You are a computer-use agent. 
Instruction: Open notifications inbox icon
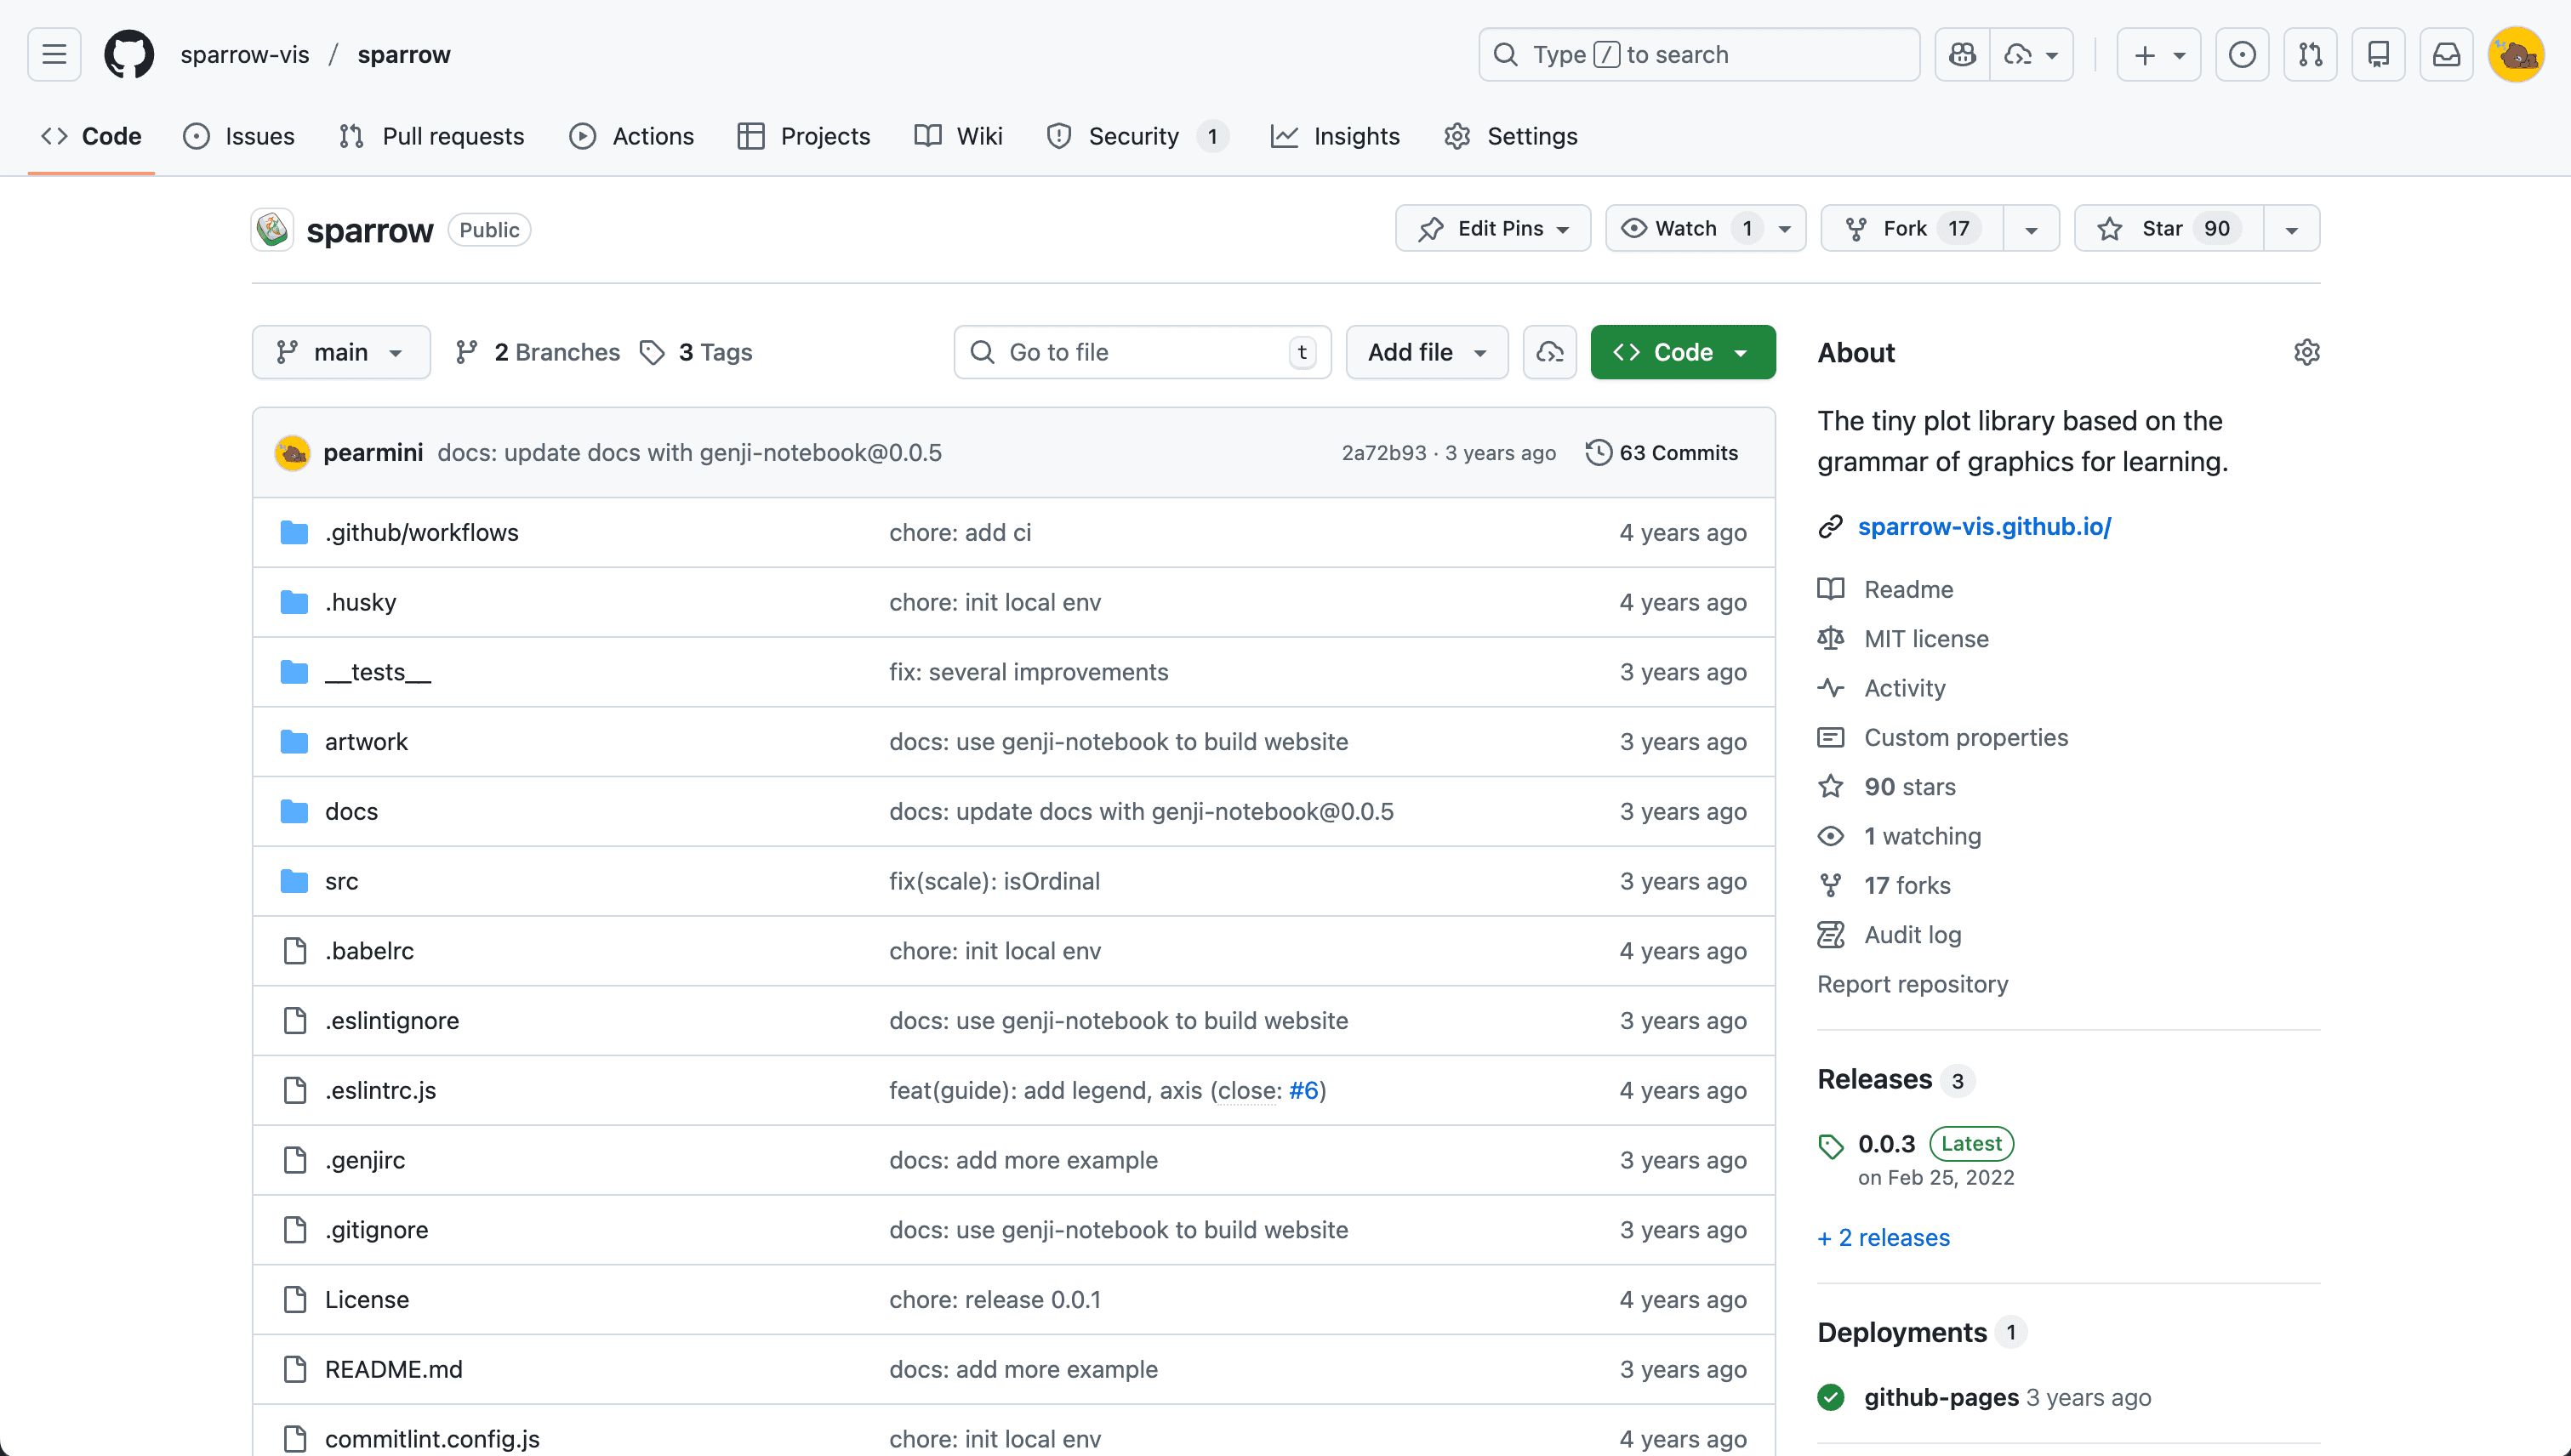click(x=2446, y=54)
